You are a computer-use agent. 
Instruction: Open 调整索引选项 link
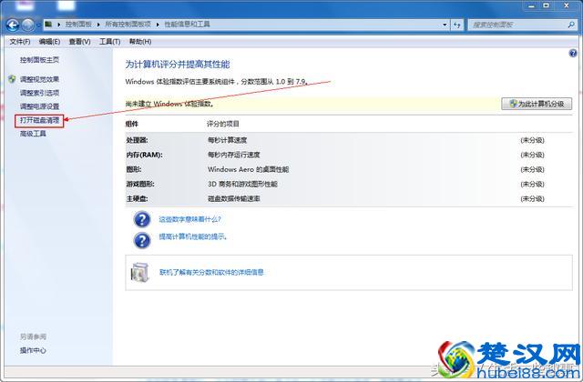click(39, 93)
